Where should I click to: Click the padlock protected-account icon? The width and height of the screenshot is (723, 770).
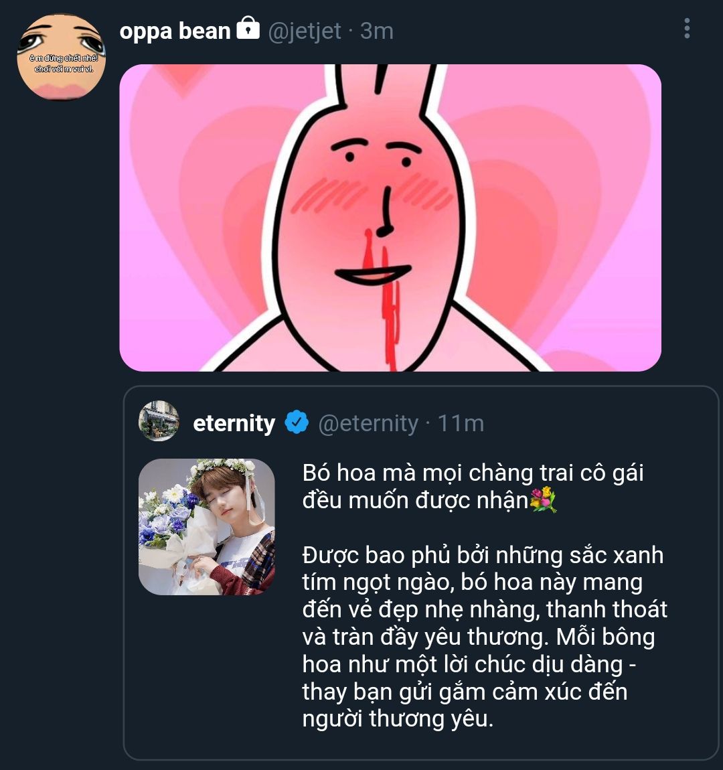coord(248,29)
